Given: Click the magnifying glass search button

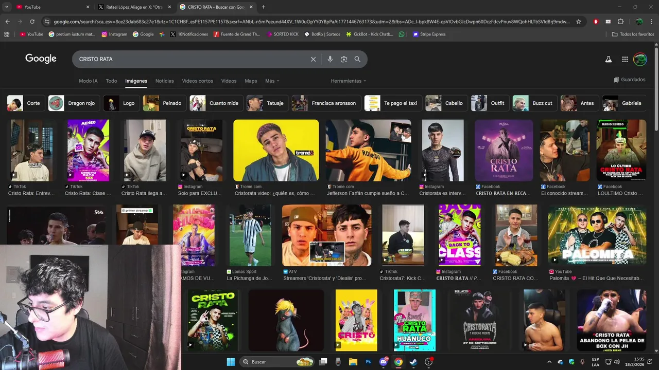Looking at the screenshot, I should coord(357,59).
